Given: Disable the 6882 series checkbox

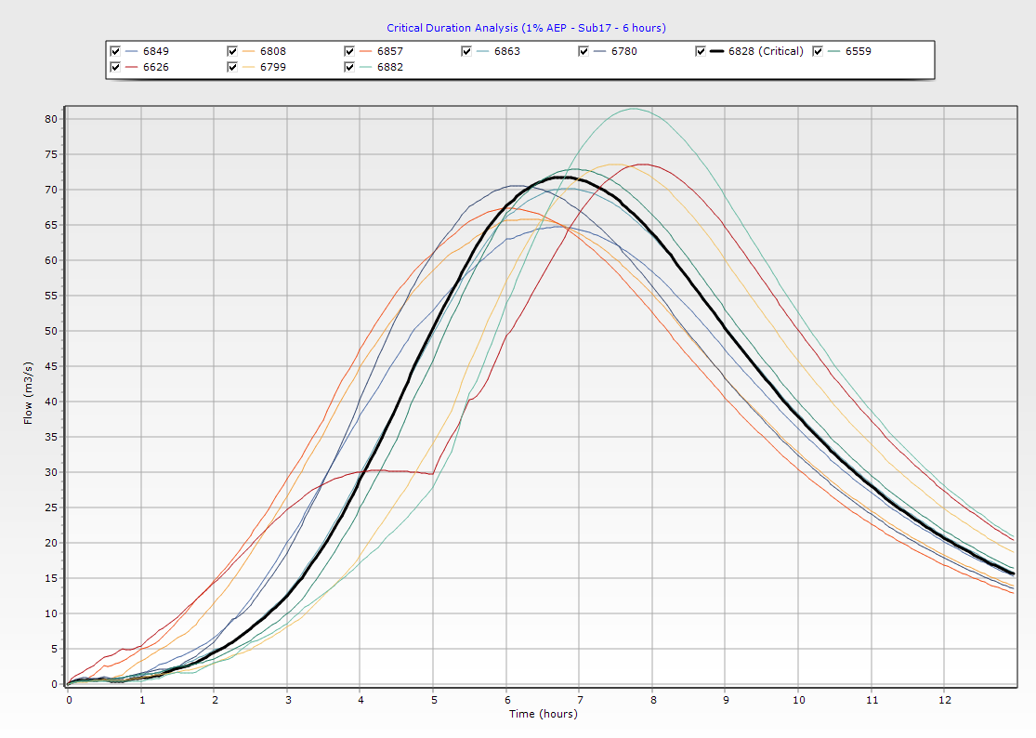Looking at the screenshot, I should click(349, 67).
